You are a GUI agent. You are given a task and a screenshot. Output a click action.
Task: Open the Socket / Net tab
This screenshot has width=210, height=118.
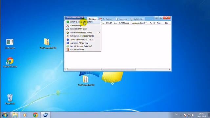(x=137, y=19)
